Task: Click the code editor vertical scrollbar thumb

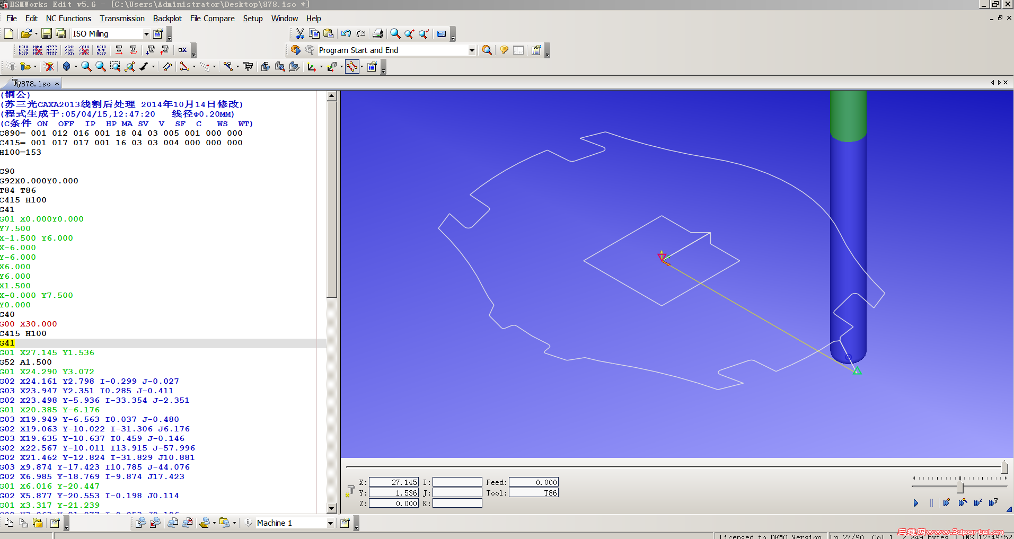Action: tap(332, 200)
